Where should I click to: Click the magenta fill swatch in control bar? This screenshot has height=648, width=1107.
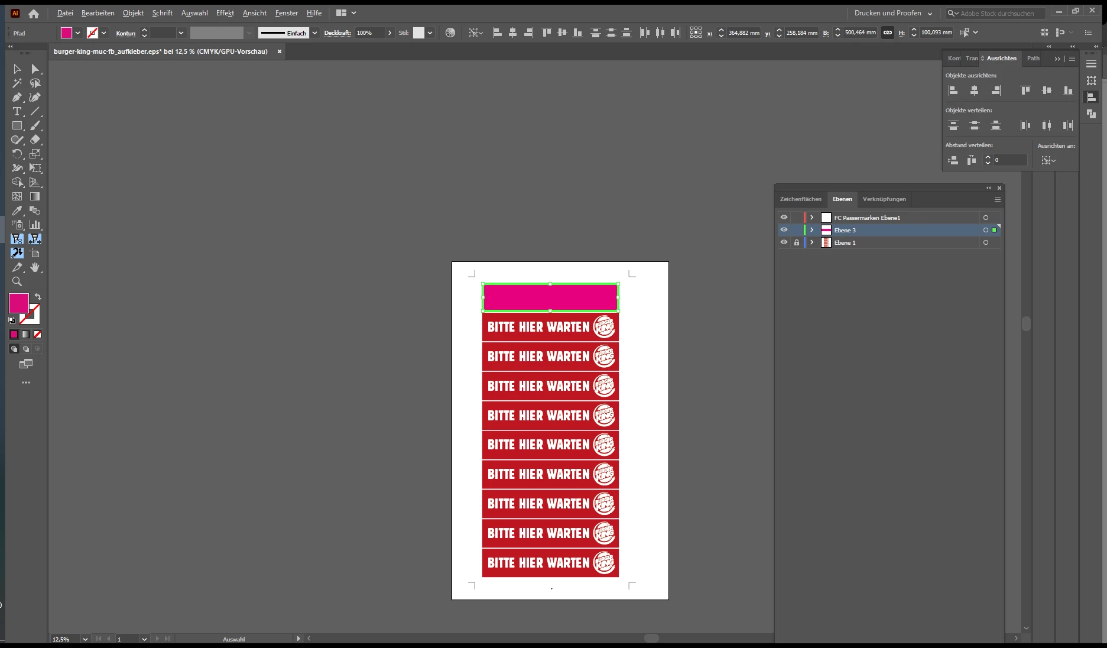(66, 33)
